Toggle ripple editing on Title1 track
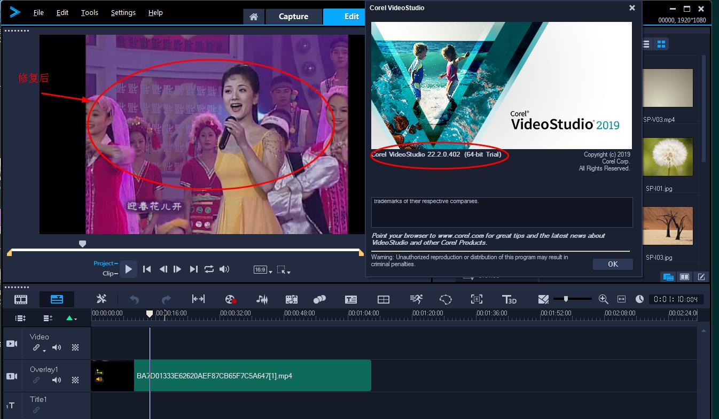The width and height of the screenshot is (719, 419). [x=36, y=410]
